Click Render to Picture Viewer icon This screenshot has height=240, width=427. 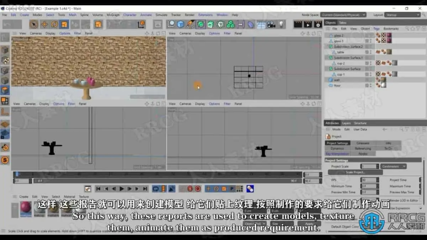tap(308, 24)
